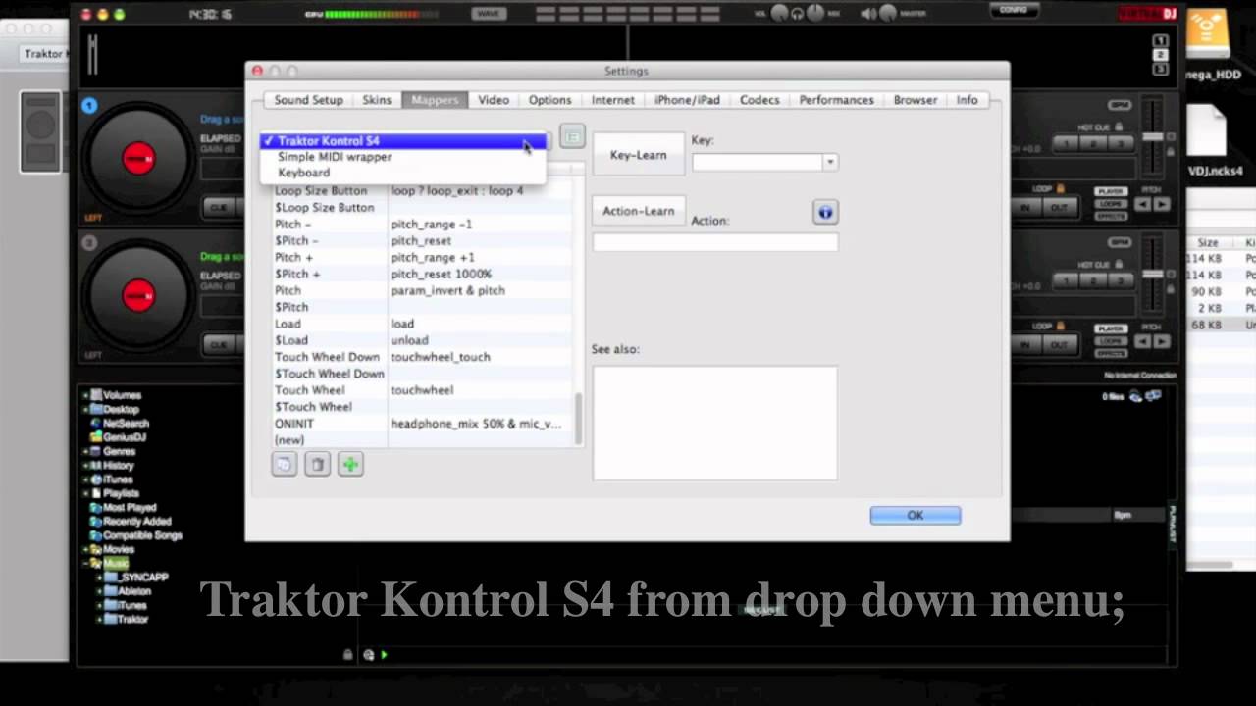Choose Keyboard from the dropdown list
Viewport: 1256px width, 706px height.
click(x=402, y=173)
